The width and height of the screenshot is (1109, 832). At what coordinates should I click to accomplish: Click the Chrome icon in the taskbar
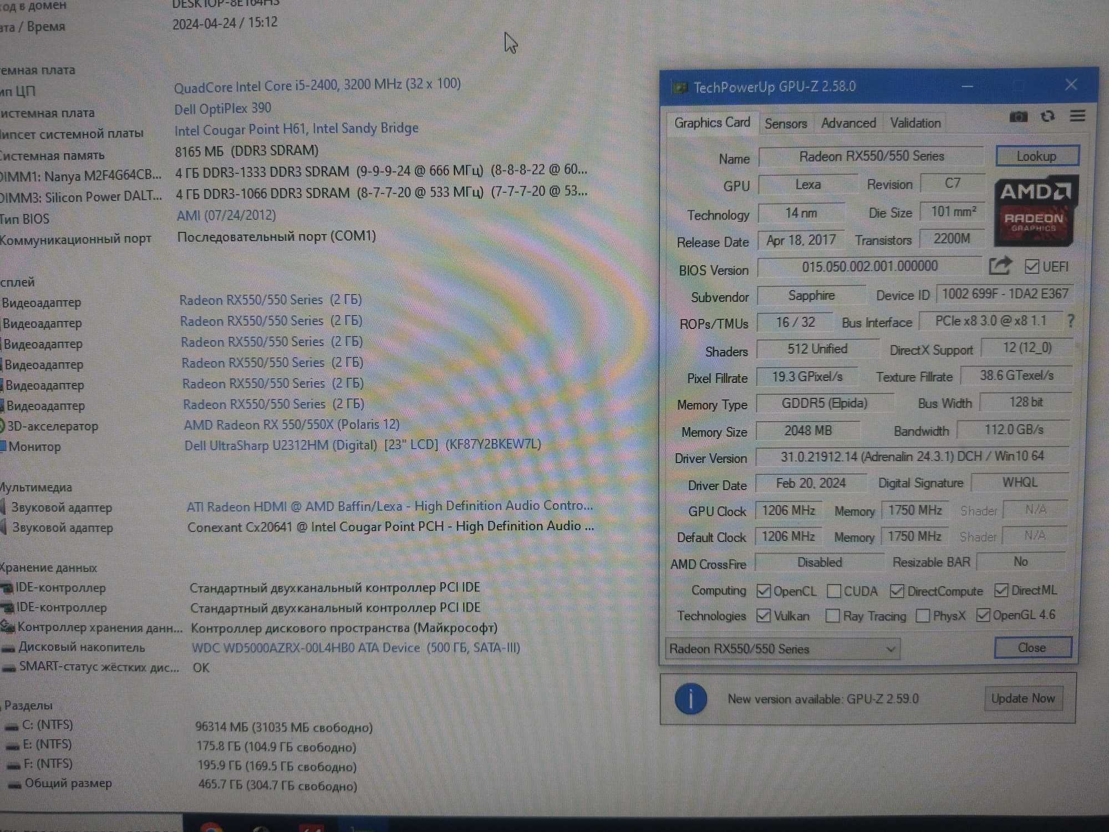pyautogui.click(x=211, y=826)
